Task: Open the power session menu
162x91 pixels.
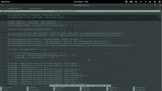Action: tap(159, 2)
